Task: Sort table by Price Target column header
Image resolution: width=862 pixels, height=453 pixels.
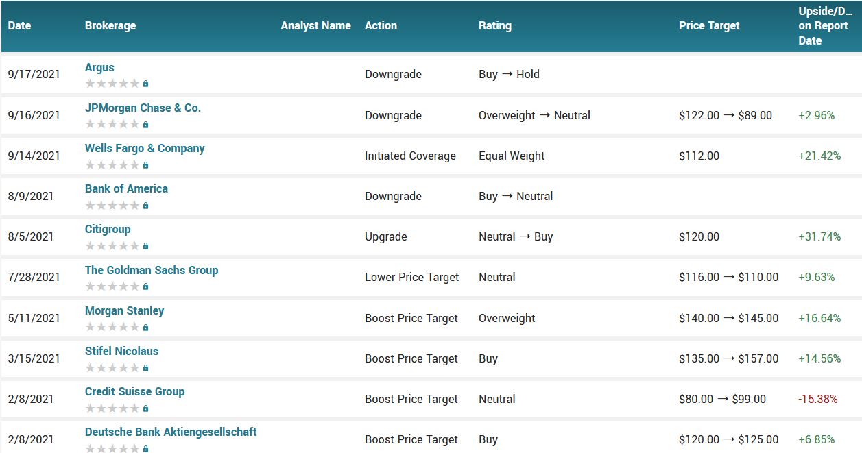Action: point(709,25)
